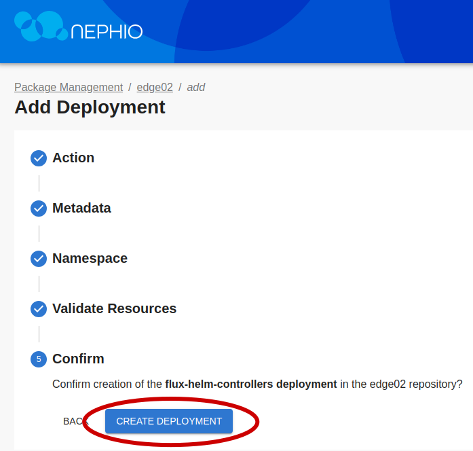
Task: Click the Create Deployment button
Action: [x=169, y=421]
